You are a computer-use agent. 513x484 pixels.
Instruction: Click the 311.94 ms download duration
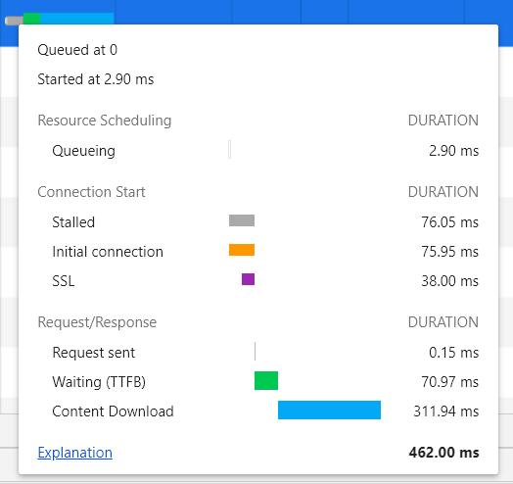click(446, 411)
